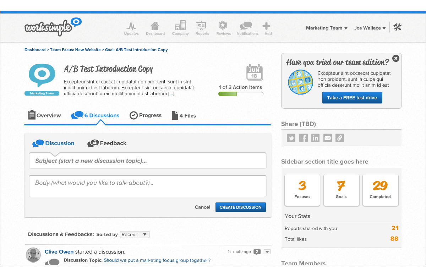Open Notifications speech bubble icon

tap(246, 26)
